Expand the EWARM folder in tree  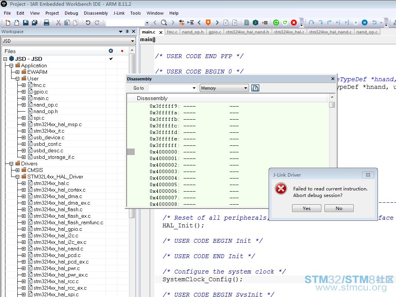point(17,72)
